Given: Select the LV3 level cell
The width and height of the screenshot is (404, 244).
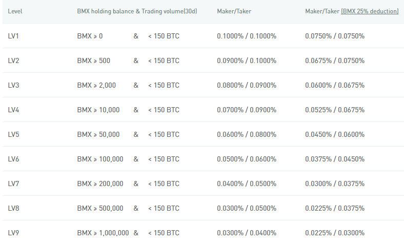Looking at the screenshot, I should point(13,85).
